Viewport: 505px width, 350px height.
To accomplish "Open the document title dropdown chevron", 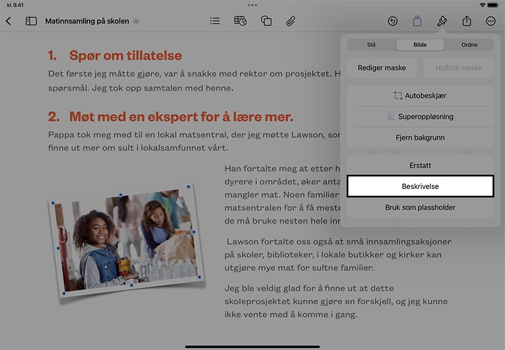I will pos(136,21).
